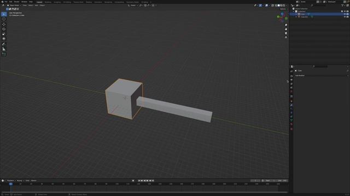Toggle render camera icon for Cube.001

click(x=348, y=17)
